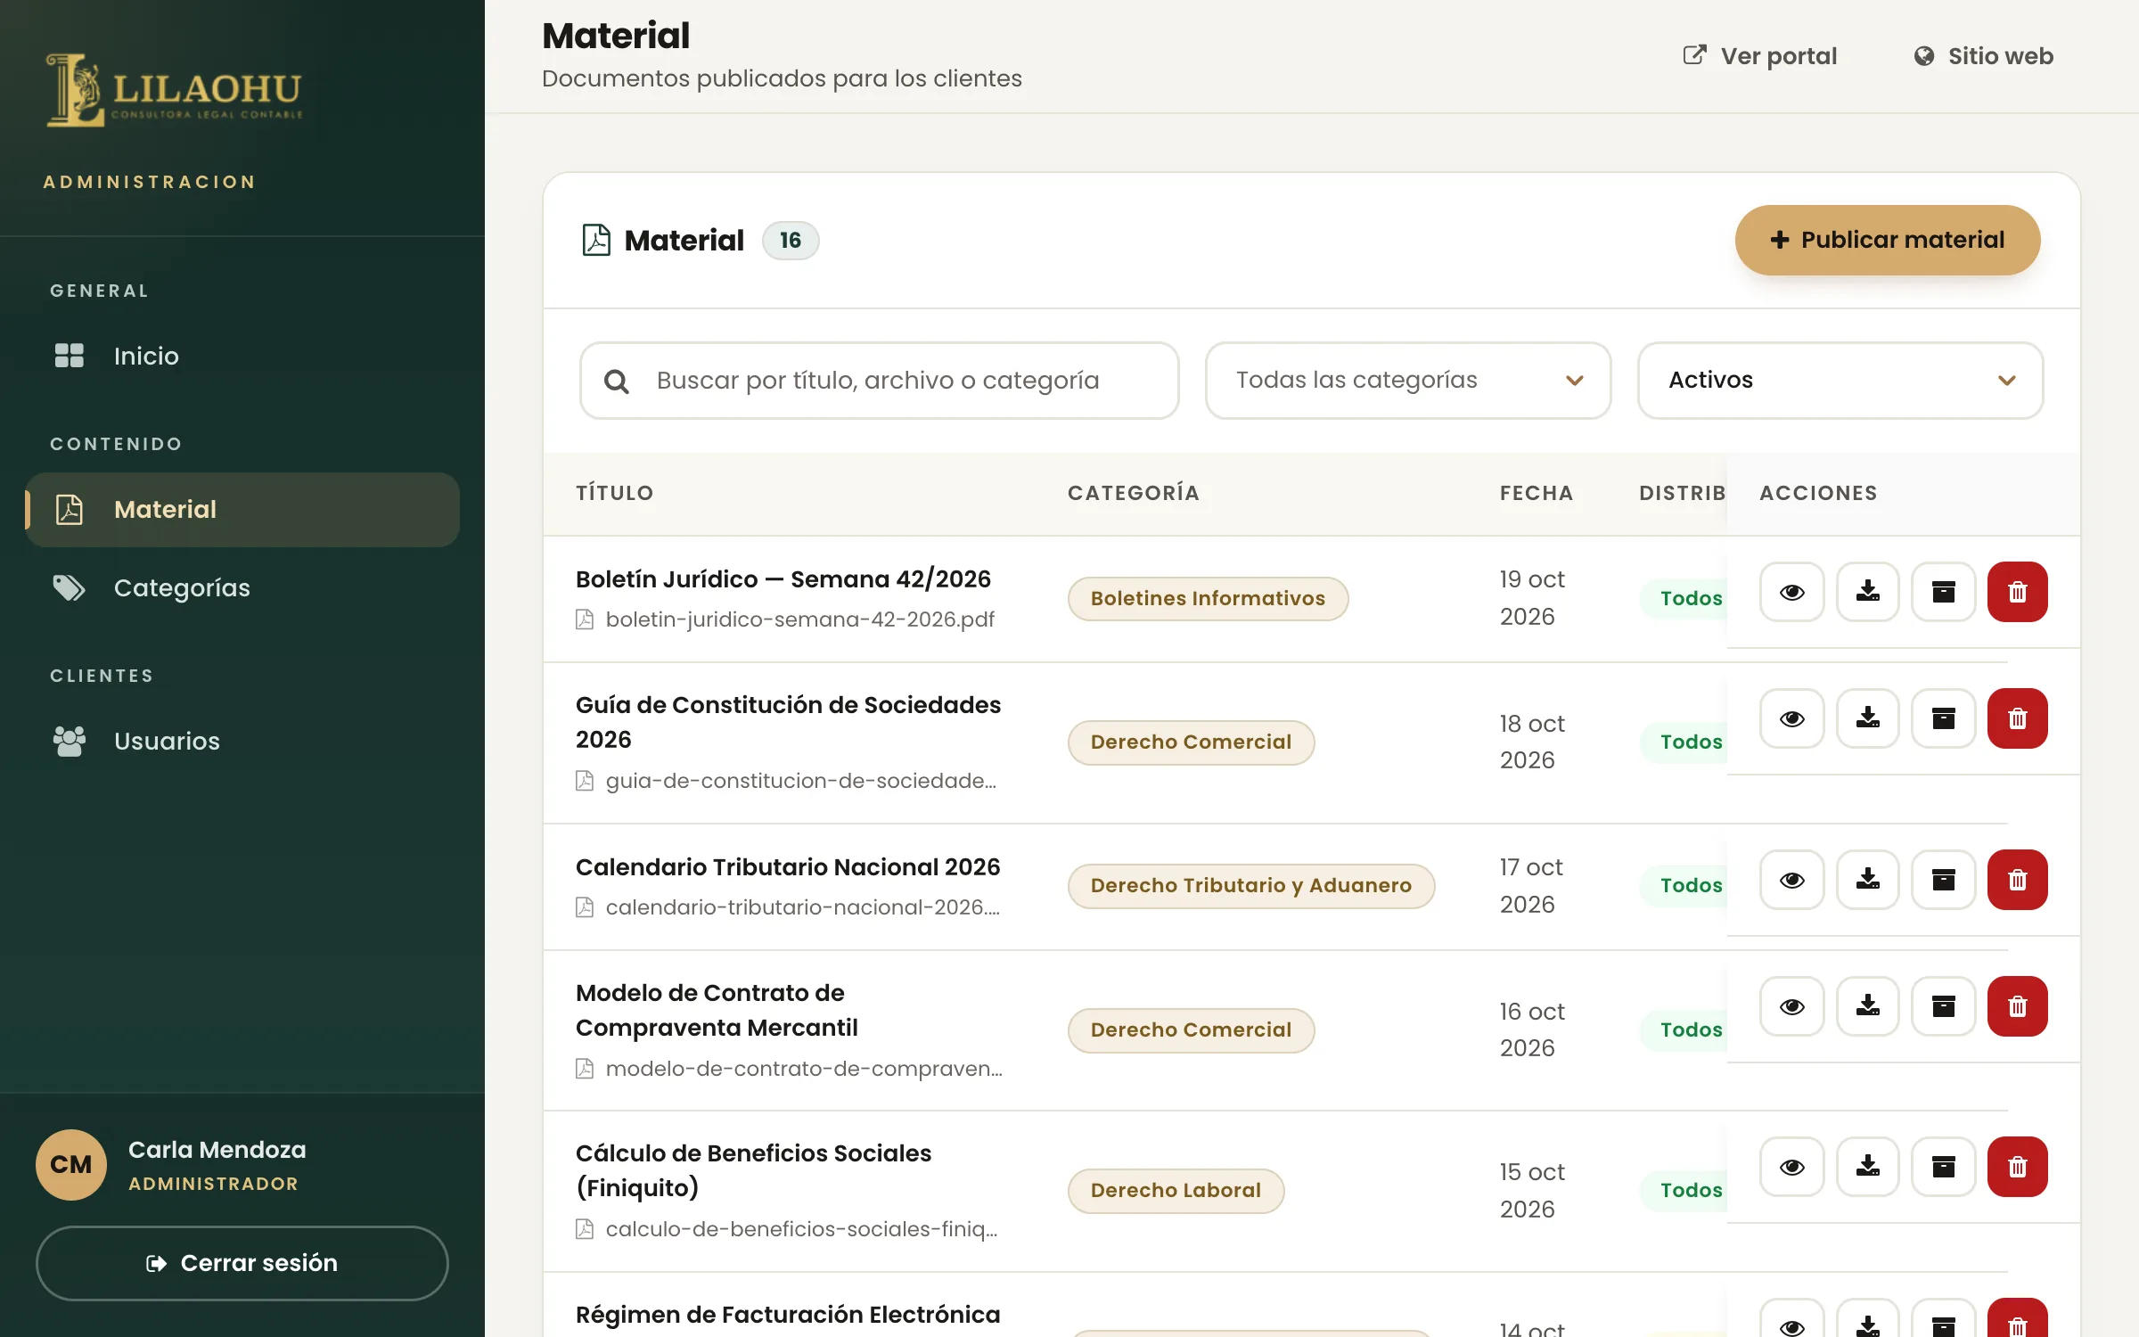The width and height of the screenshot is (2139, 1337).
Task: View the Boletín Jurídico Semana 42 document
Action: point(1792,592)
